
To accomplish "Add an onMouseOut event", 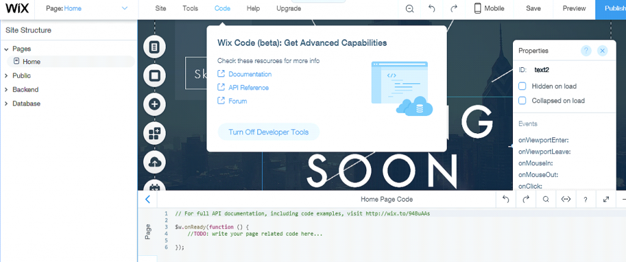I will click(x=538, y=175).
